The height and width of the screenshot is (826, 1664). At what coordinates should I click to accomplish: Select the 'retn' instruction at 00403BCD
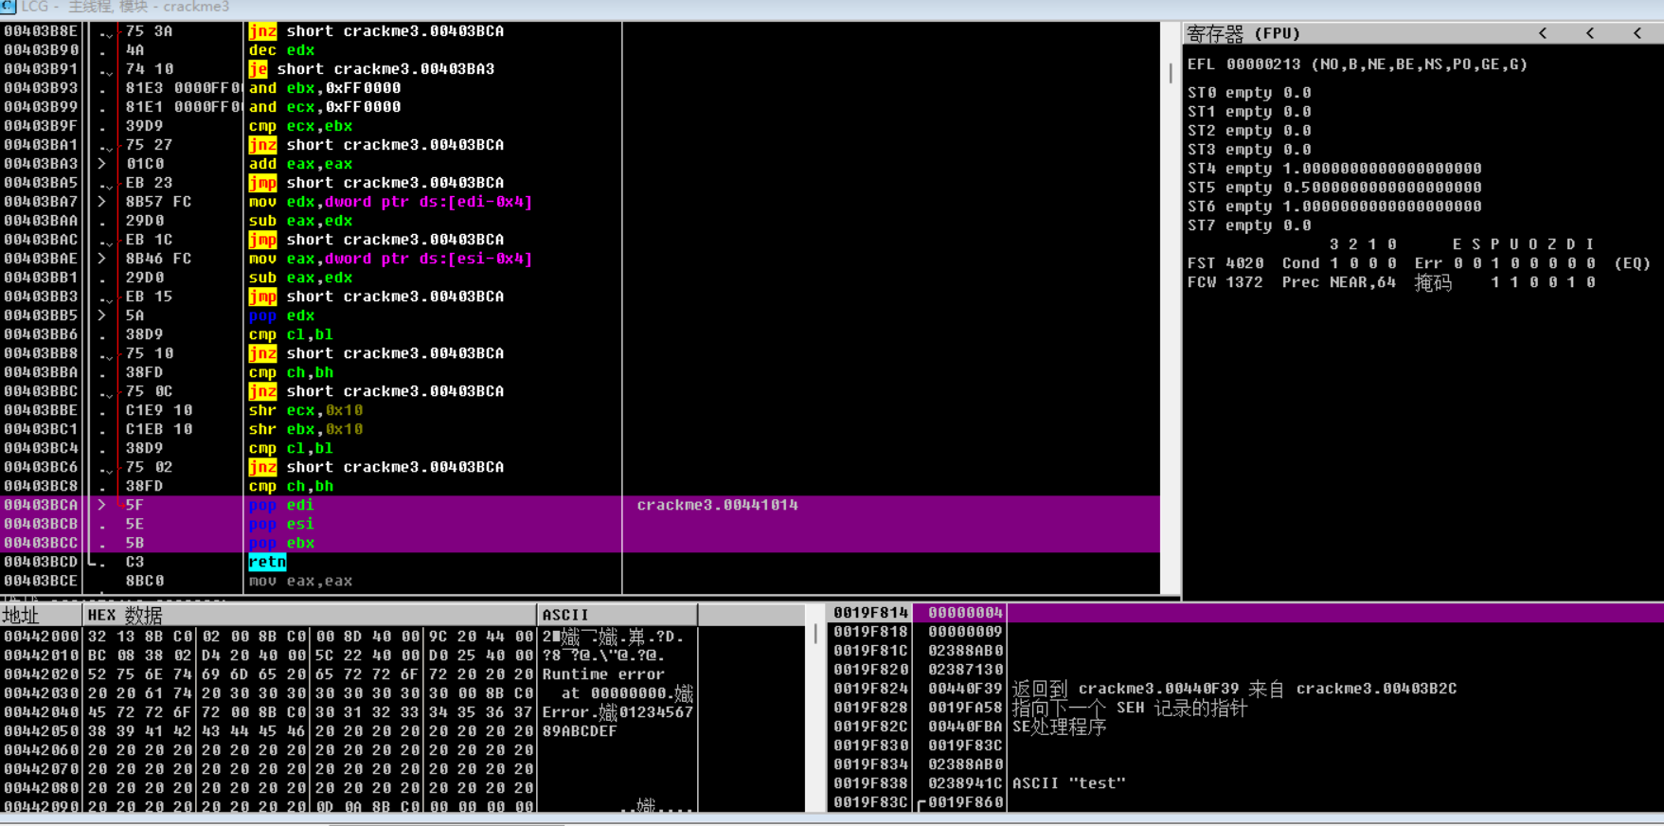pos(580,562)
